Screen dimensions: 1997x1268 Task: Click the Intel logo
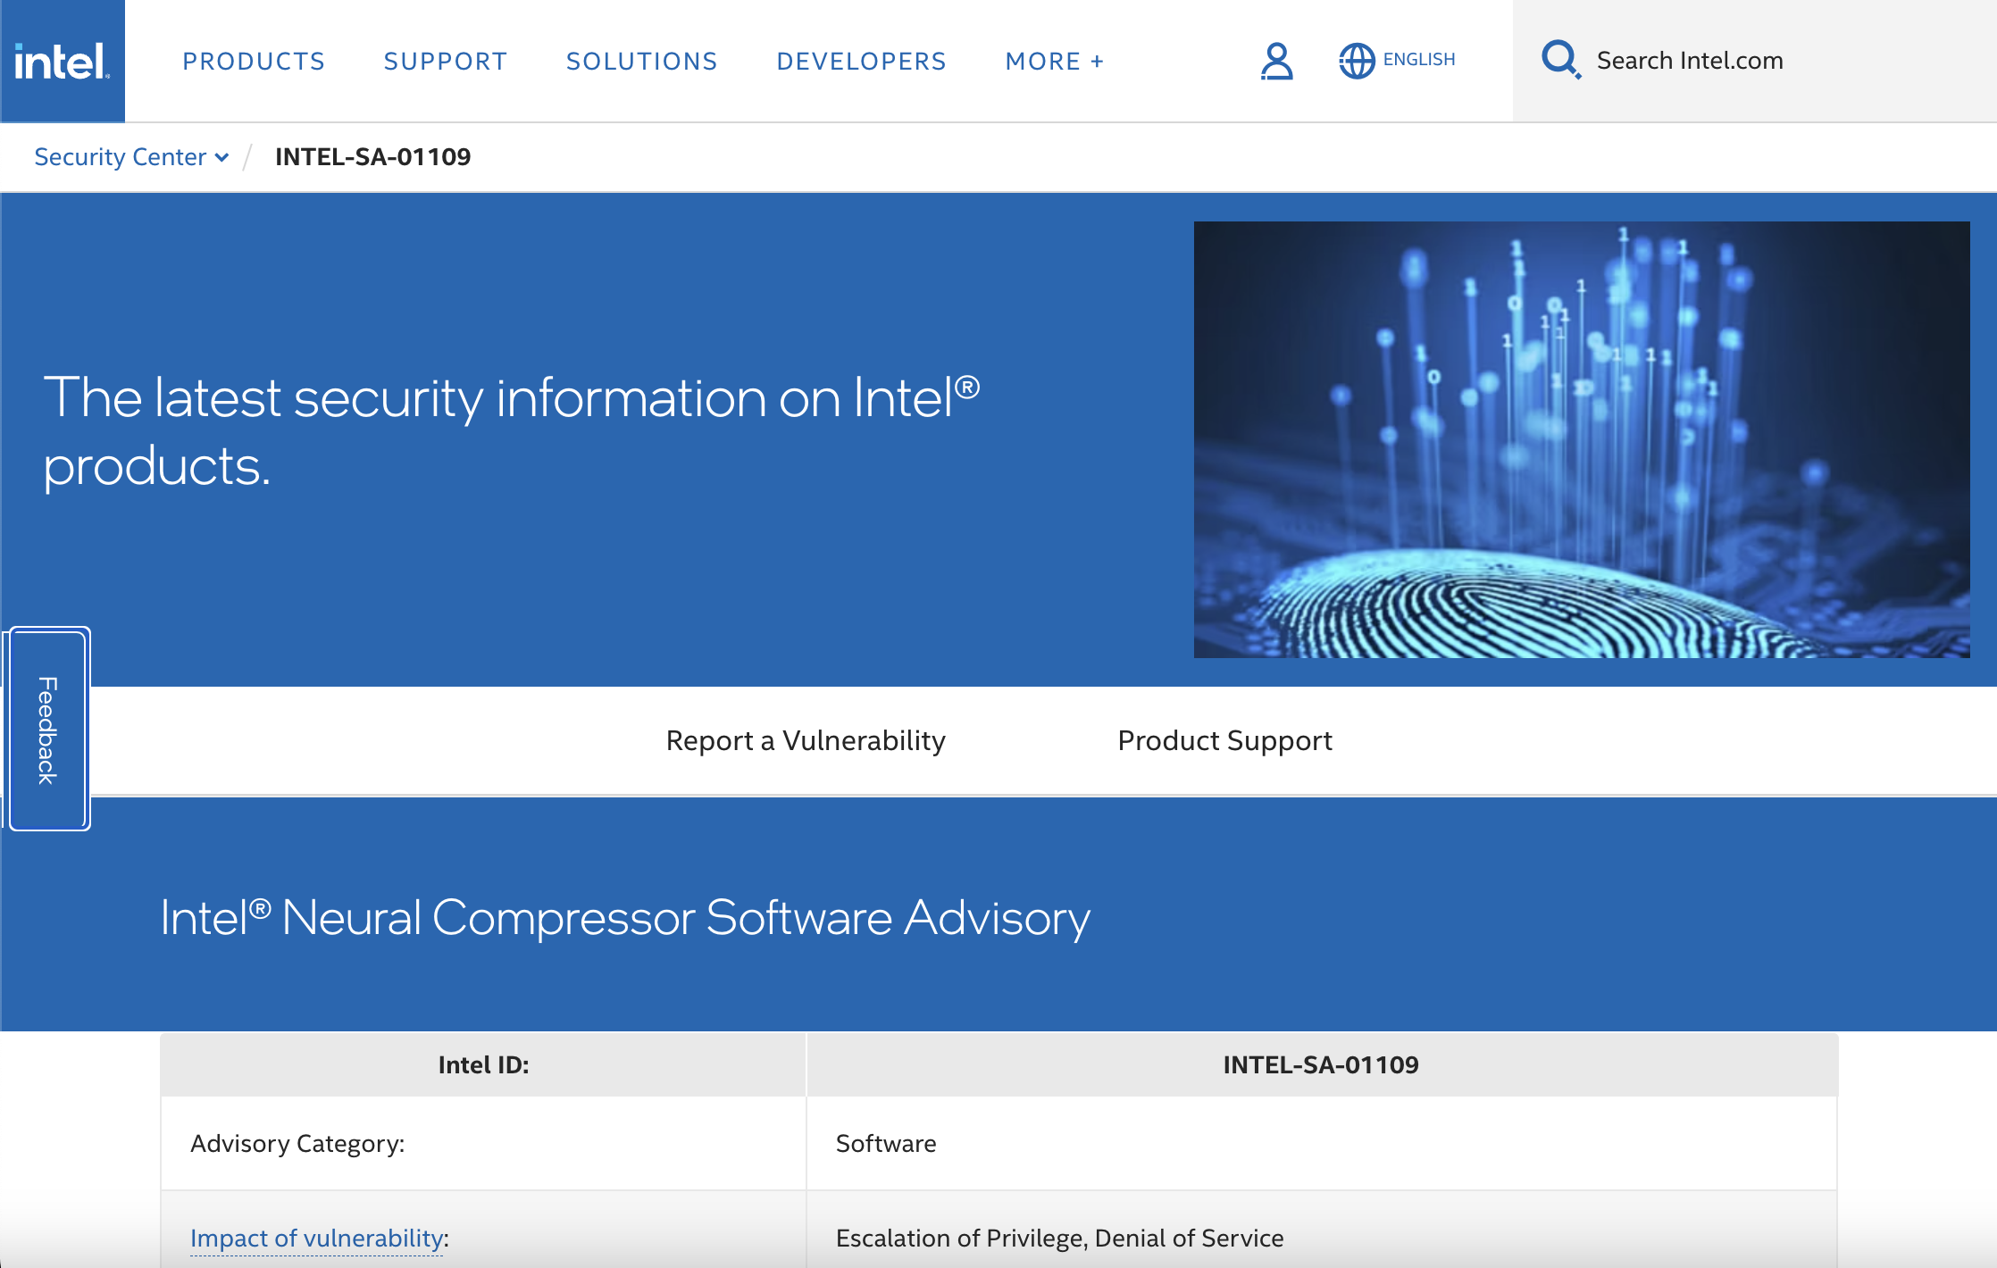(x=62, y=61)
